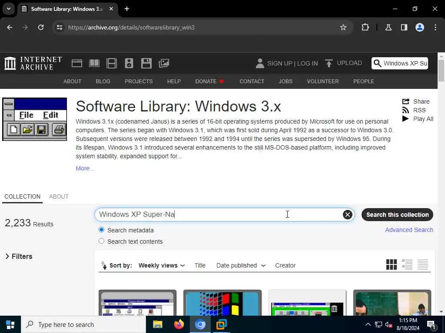Image resolution: width=445 pixels, height=333 pixels.
Task: Open ABOUT in the top navigation
Action: pyautogui.click(x=73, y=81)
